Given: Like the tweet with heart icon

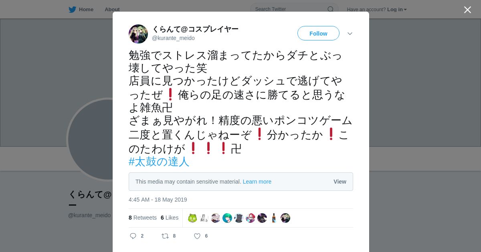Looking at the screenshot, I should (x=197, y=236).
